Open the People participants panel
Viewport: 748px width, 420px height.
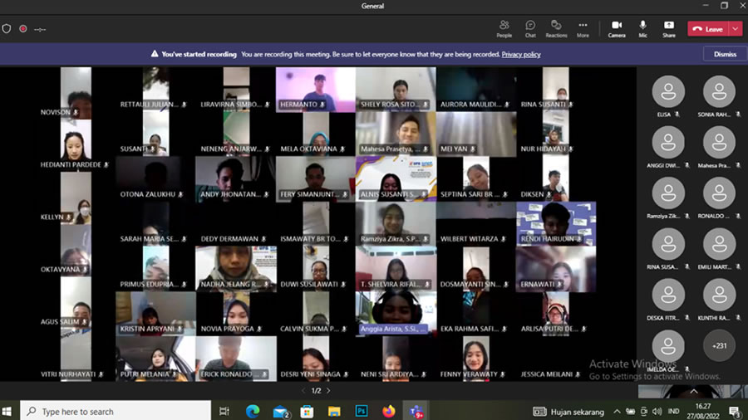pos(504,28)
